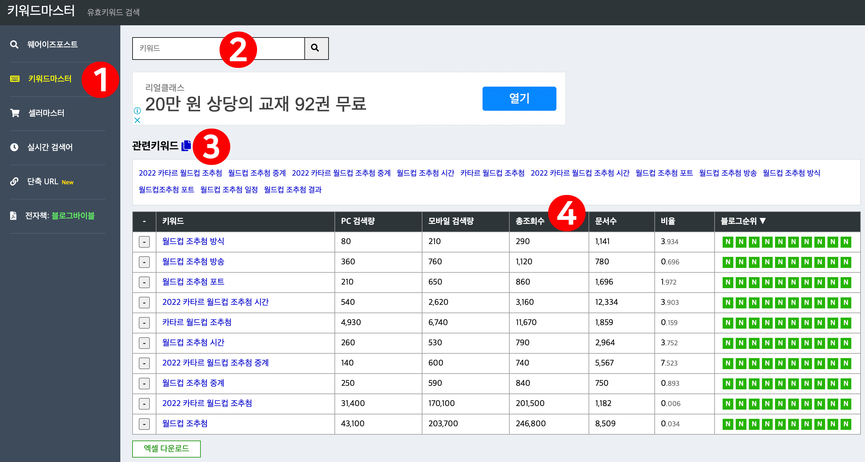Click the related keyword 월드컵 조추첨 일정
Viewport: 865px width, 462px height.
229,190
